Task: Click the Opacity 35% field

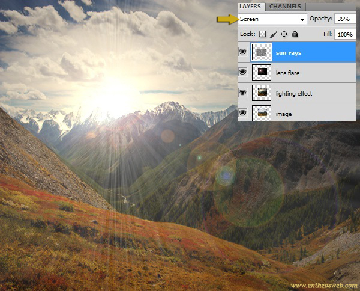Action: pos(345,19)
